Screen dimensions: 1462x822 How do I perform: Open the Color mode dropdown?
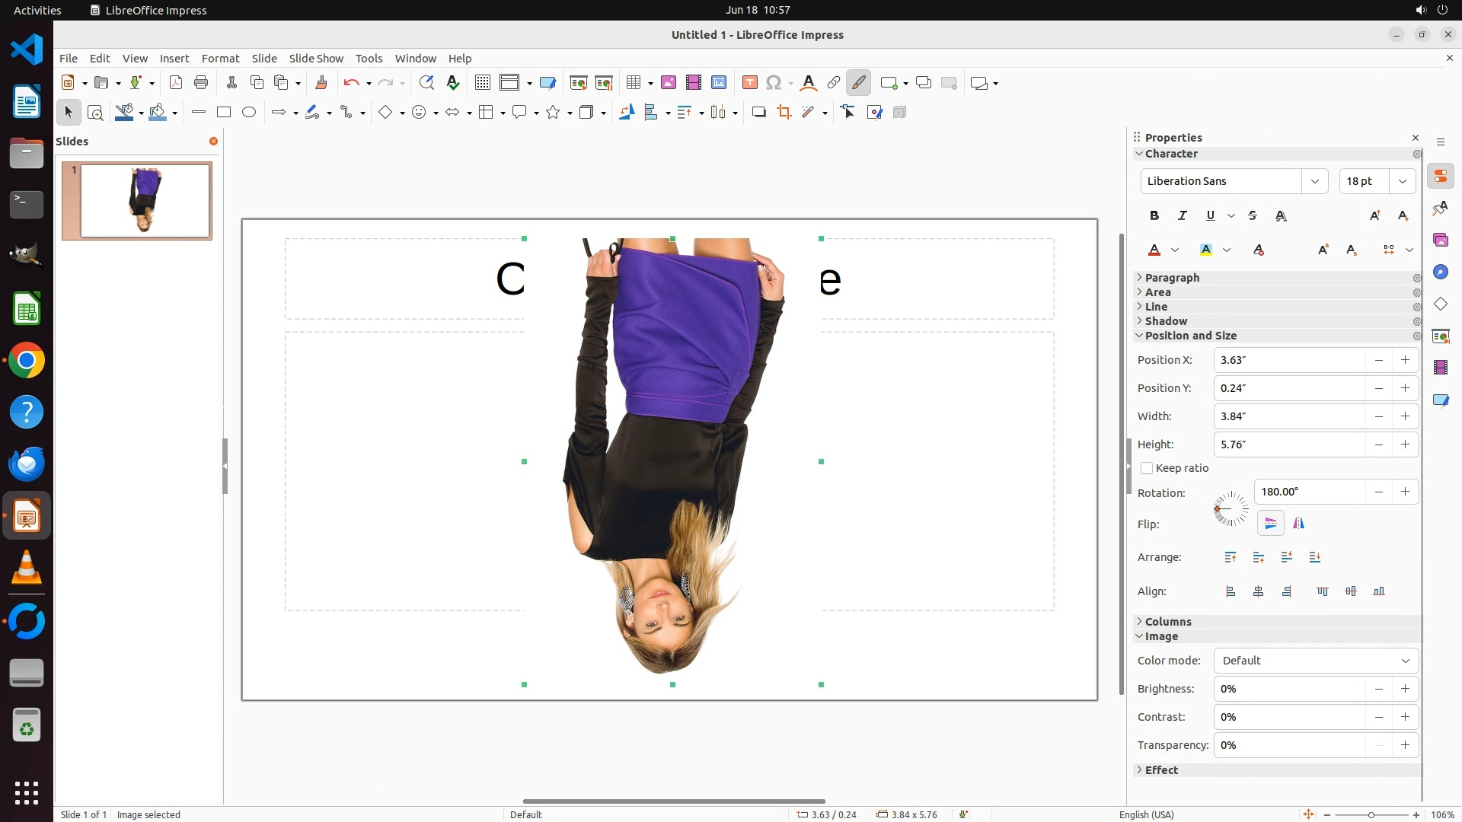tap(1316, 661)
